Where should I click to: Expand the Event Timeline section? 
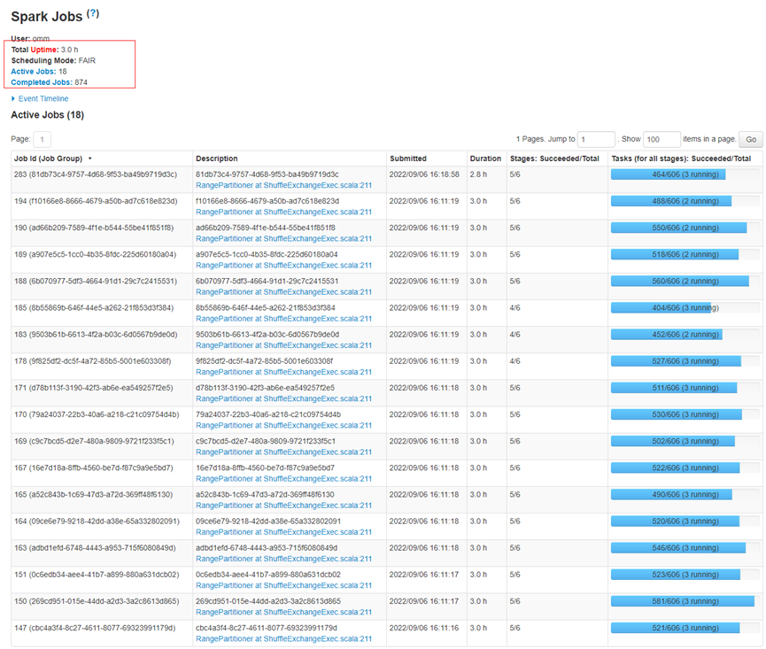pos(40,98)
